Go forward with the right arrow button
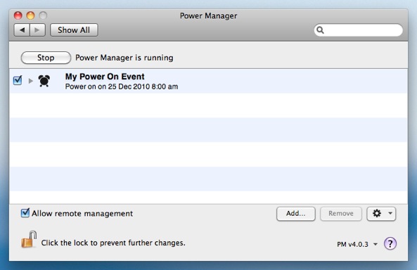Viewport: 417px width, 270px height. [37, 30]
